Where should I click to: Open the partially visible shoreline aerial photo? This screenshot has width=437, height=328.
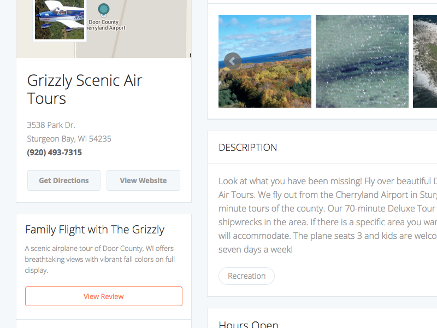[425, 61]
